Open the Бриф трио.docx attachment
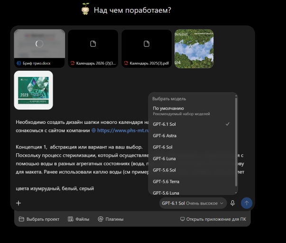 pyautogui.click(x=39, y=48)
